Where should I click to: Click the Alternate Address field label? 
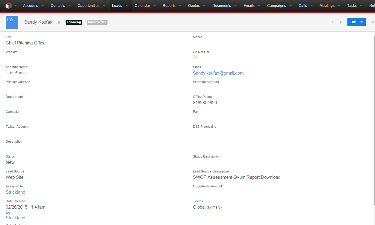click(206, 82)
